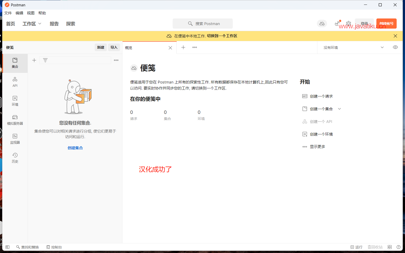405x253 pixels.
Task: Click the collection filter input field
Action: click(75, 60)
